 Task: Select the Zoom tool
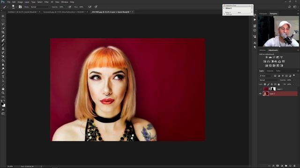[x=3, y=93]
